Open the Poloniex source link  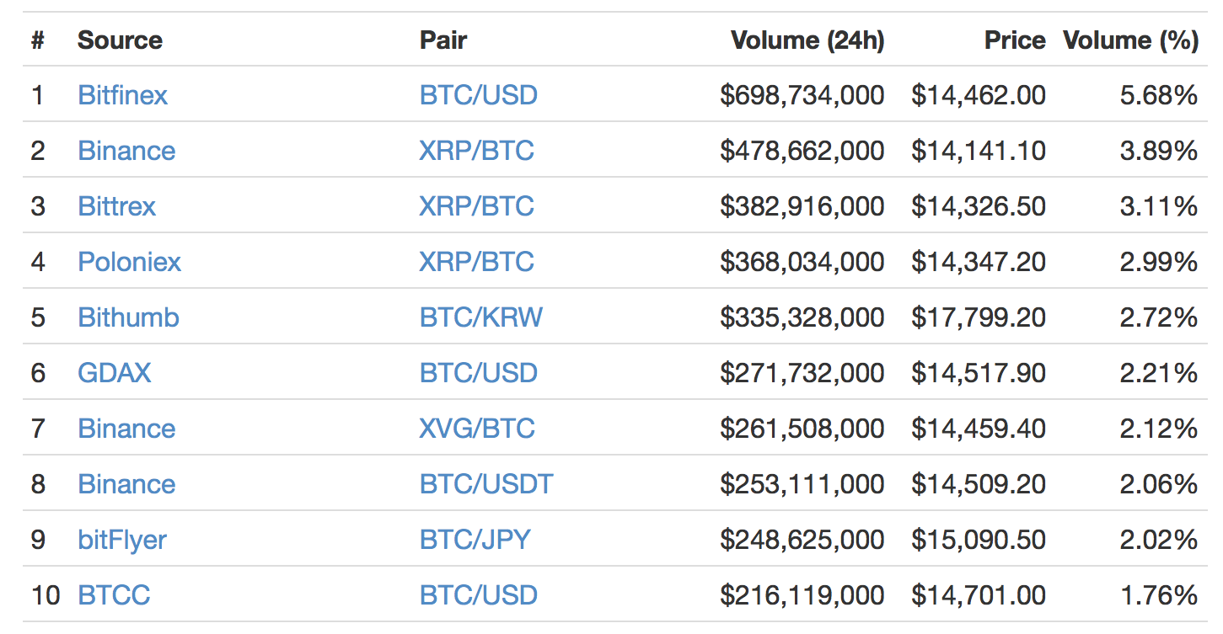click(129, 262)
